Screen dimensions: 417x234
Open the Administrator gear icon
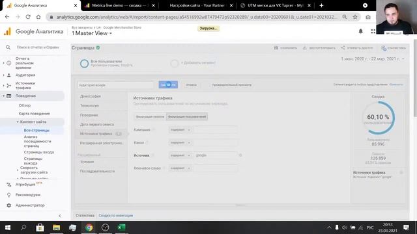tap(8, 205)
